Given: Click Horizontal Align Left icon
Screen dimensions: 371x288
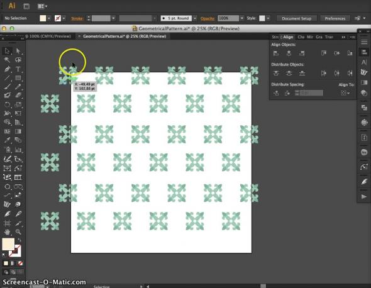Looking at the screenshot, I should [276, 53].
